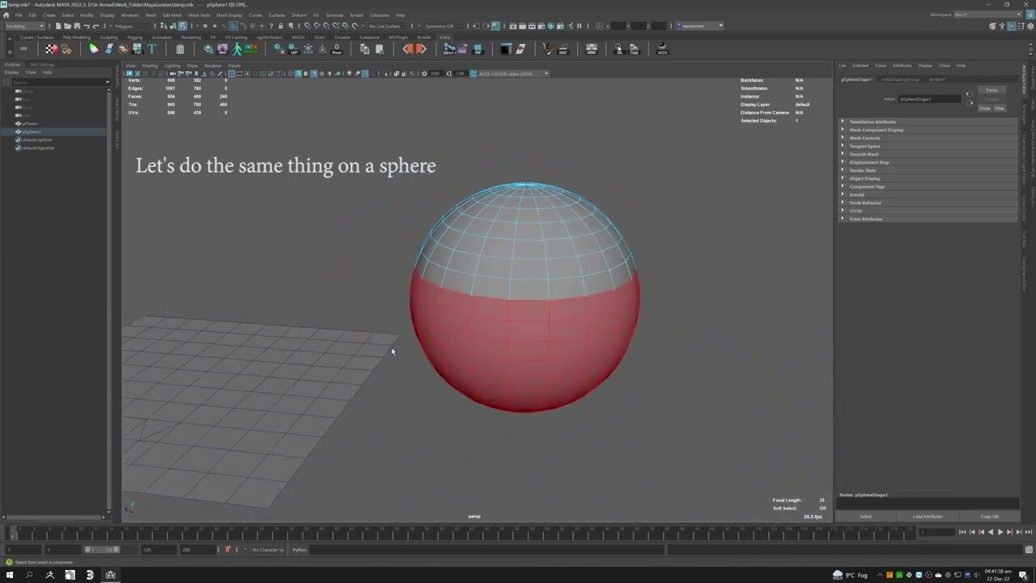1036x583 pixels.
Task: Open the Mesh Tools menu
Action: pyautogui.click(x=198, y=15)
